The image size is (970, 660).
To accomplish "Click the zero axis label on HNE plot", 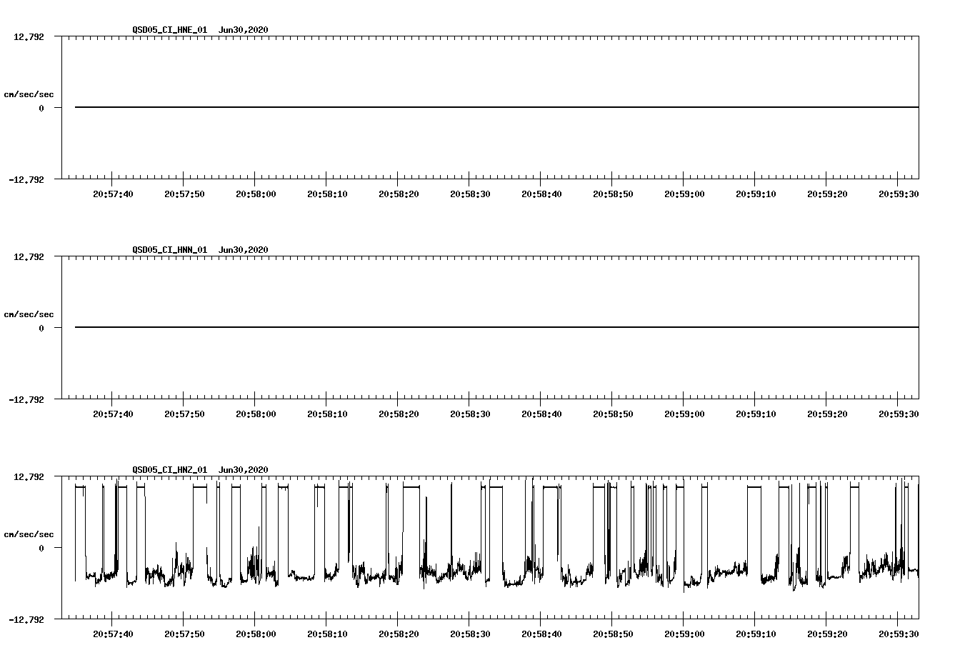I will pyautogui.click(x=41, y=109).
